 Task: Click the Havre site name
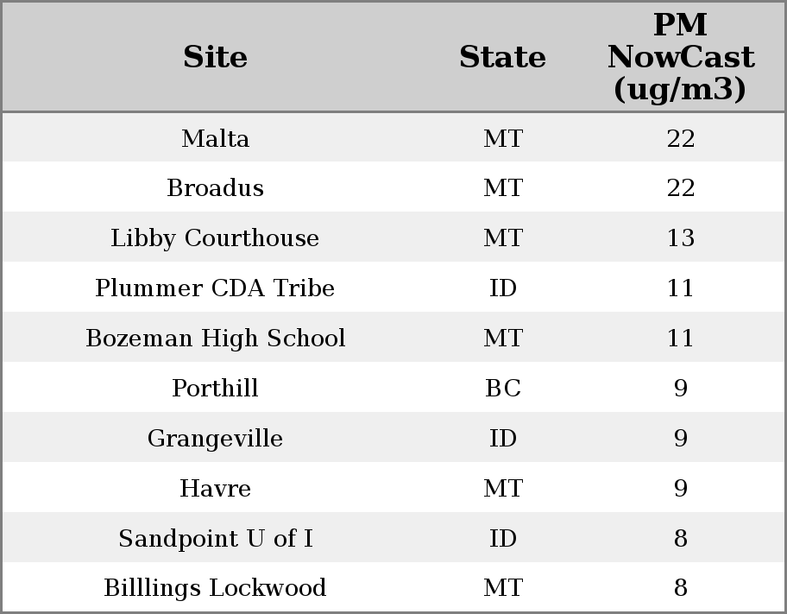click(x=215, y=489)
